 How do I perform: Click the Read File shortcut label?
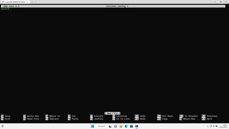(33, 119)
